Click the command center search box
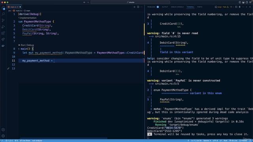 click(130, 2)
